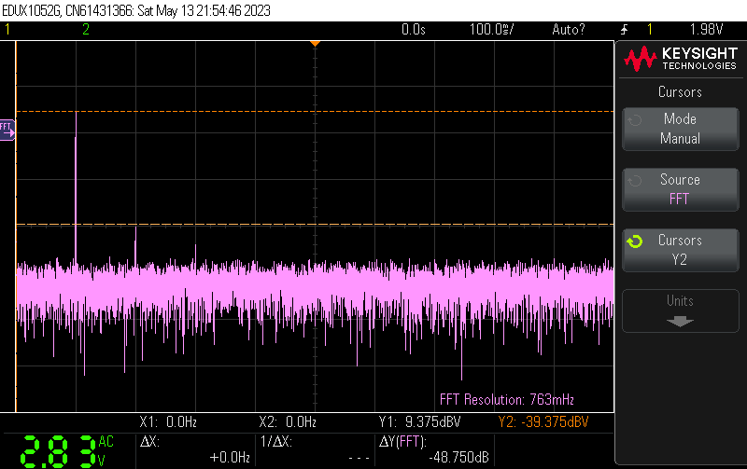Screen dimensions: 747x469
Task: Click the Cursors menu title text
Action: [680, 91]
